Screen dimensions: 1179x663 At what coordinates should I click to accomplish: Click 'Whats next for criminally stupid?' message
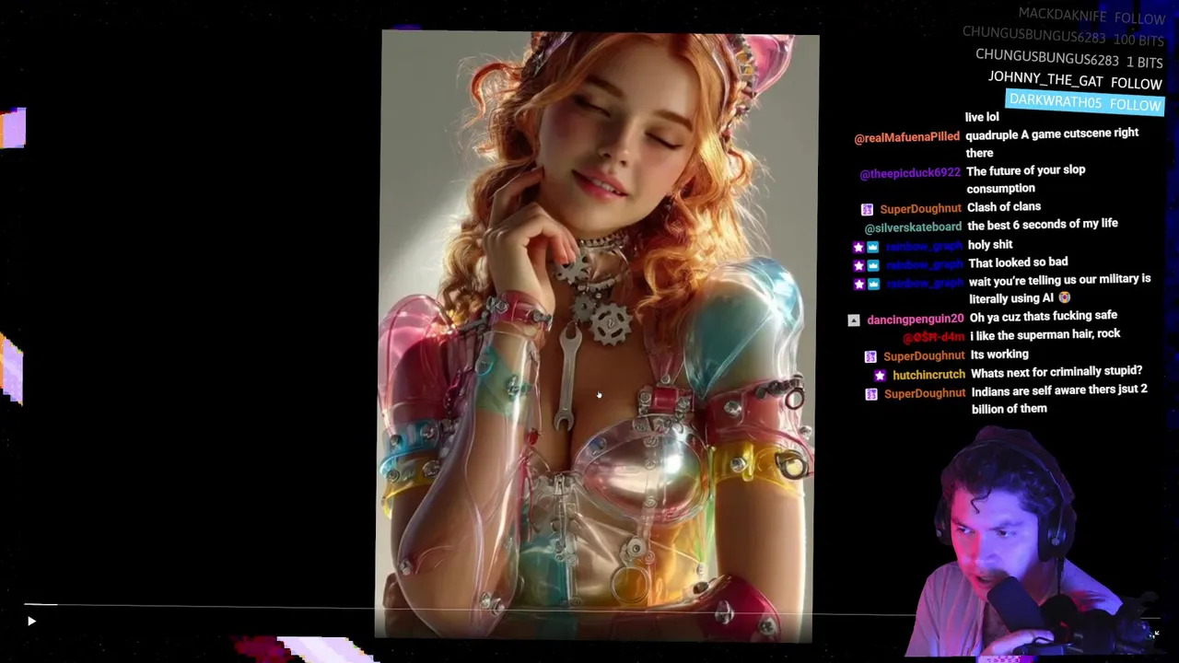tap(1056, 371)
